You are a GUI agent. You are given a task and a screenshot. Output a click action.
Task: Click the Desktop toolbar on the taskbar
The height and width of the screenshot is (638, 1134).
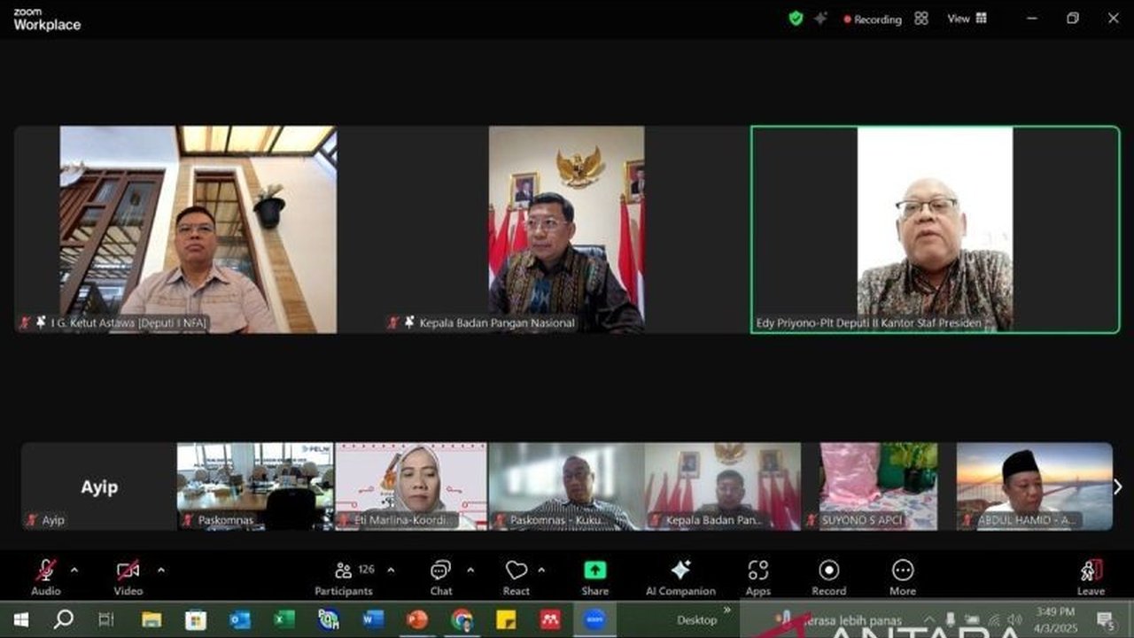tap(698, 620)
